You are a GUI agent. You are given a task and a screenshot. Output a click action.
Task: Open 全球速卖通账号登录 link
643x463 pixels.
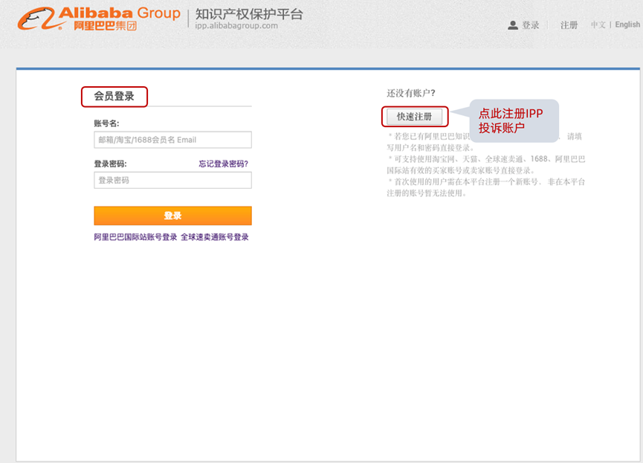tap(215, 237)
